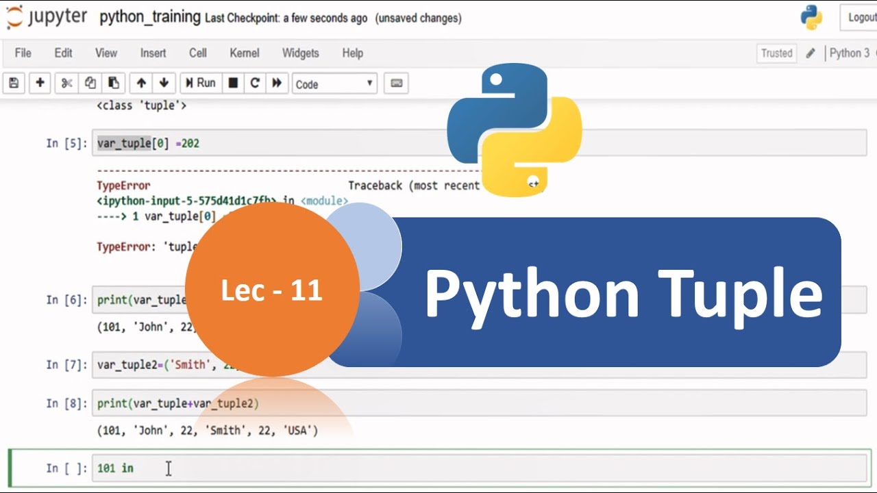Paste cells below icon
The image size is (877, 493).
(x=114, y=83)
